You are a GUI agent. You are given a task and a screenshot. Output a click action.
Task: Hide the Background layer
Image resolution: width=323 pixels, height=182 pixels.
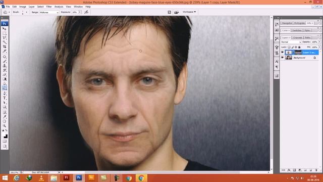[283, 58]
